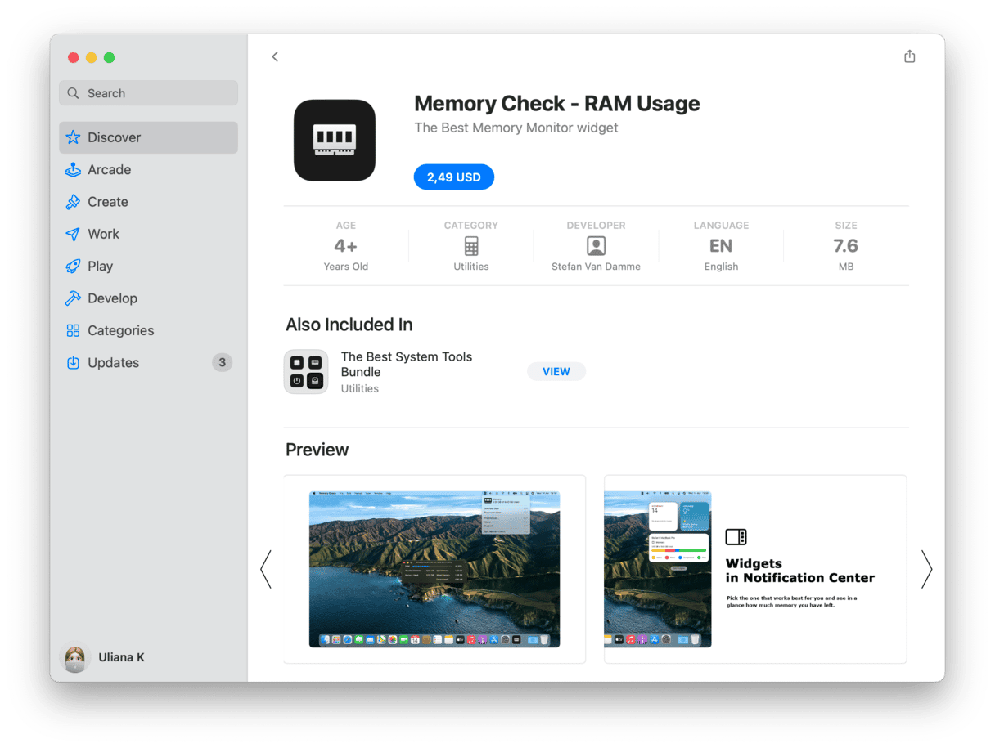Viewport: 995px width, 748px height.
Task: Click the Work paper-plane icon
Action: click(x=73, y=234)
